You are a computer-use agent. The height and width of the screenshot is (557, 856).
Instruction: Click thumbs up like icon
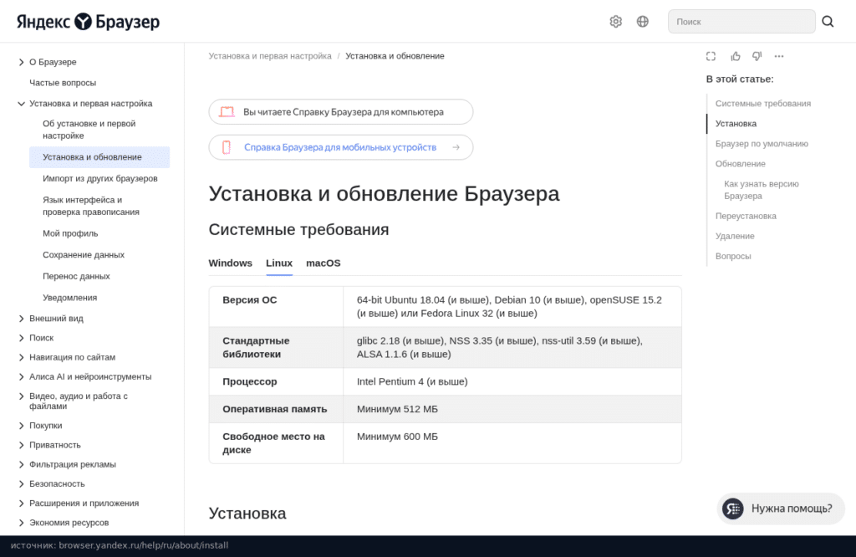(736, 56)
